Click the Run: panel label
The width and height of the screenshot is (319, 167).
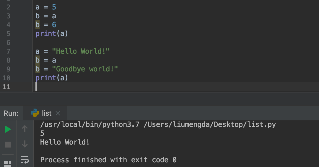(x=11, y=113)
